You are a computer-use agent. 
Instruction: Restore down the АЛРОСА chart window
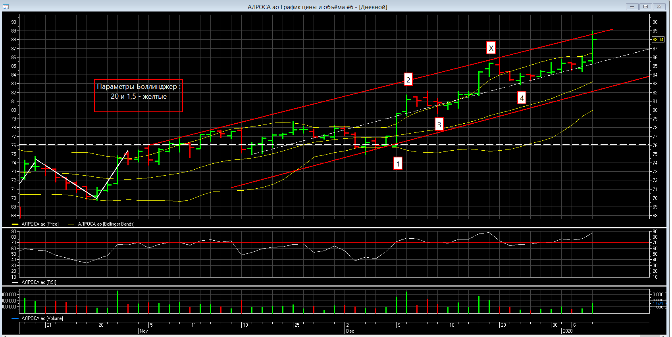pos(645,7)
